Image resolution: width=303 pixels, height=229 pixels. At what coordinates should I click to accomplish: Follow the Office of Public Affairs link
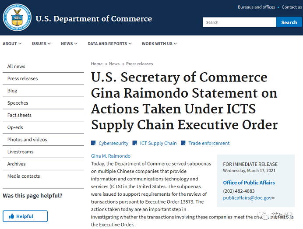[249, 183]
